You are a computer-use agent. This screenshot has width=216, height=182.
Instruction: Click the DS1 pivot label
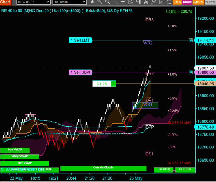[149, 154]
